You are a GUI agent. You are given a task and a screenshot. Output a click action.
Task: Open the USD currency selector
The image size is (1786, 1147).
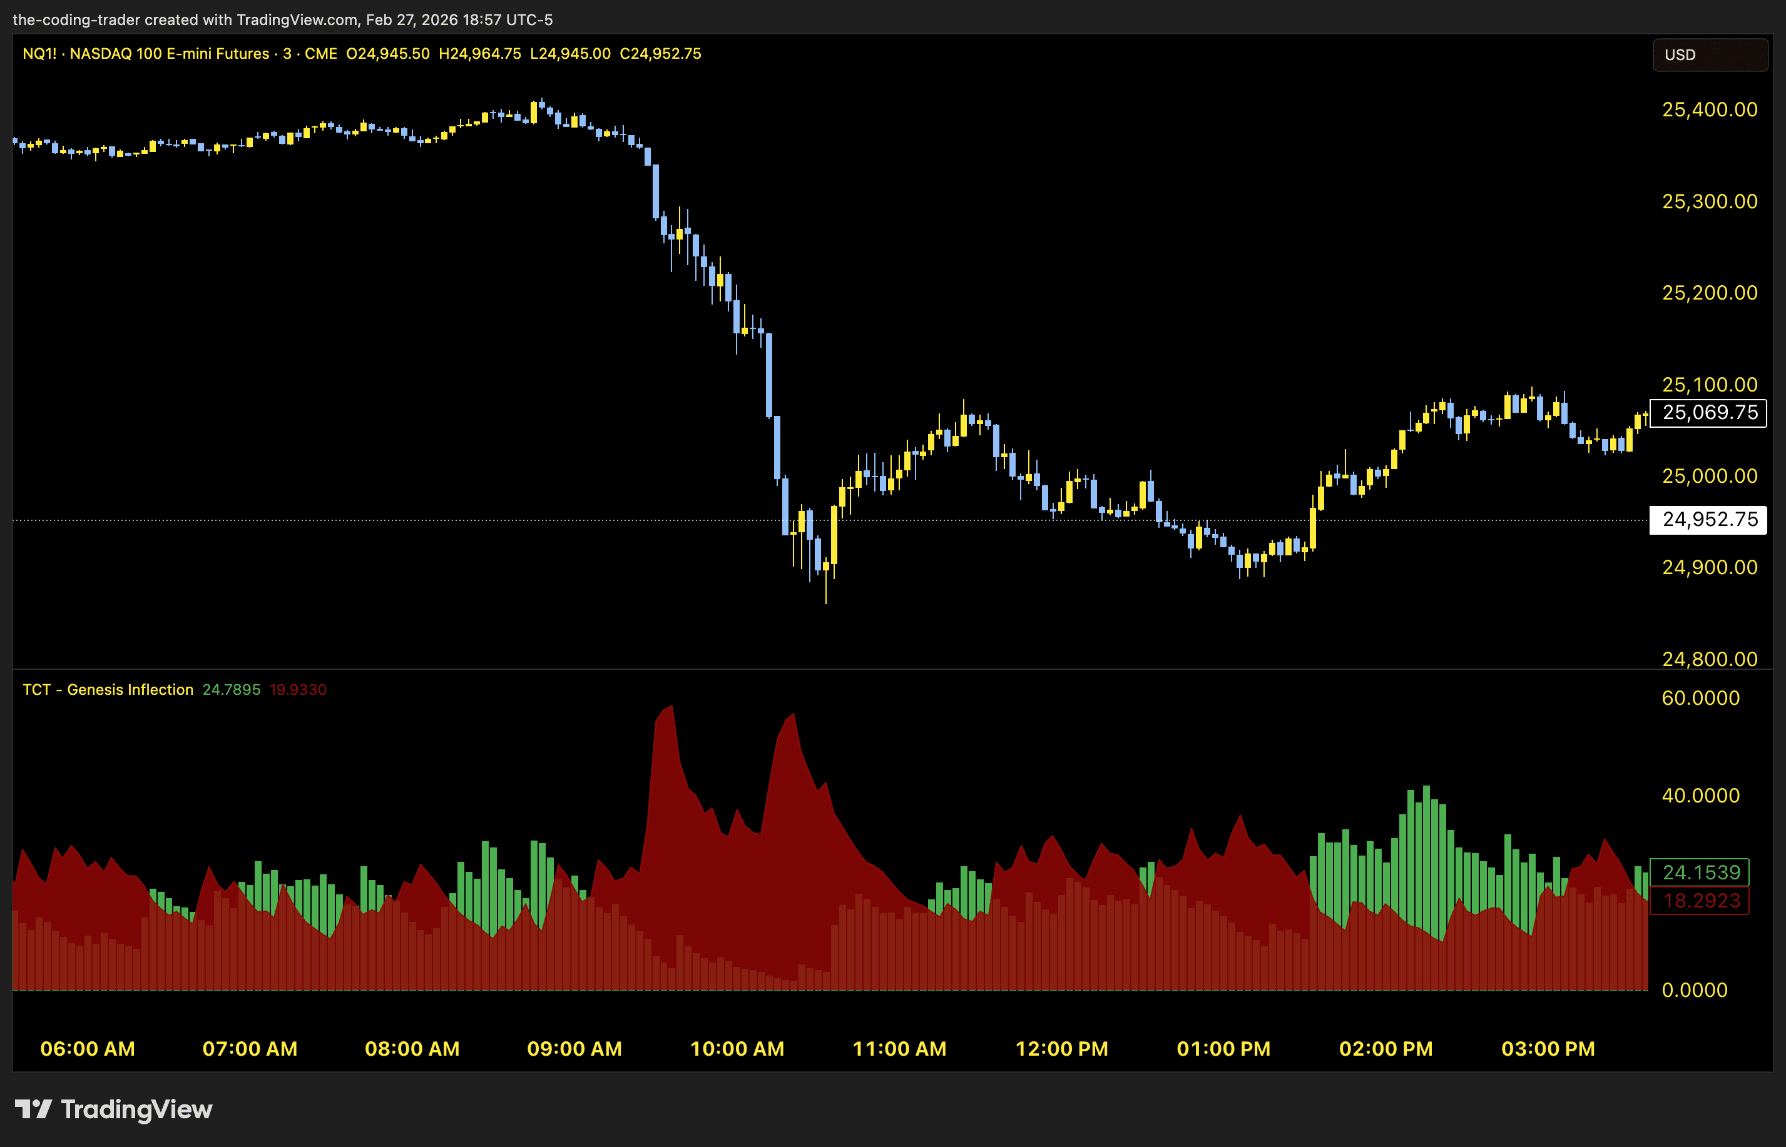1709,55
